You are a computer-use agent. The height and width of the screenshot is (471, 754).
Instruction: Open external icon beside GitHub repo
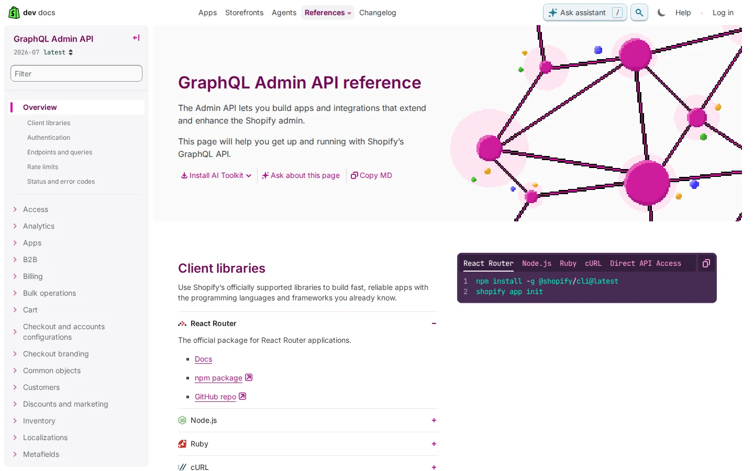tap(242, 396)
